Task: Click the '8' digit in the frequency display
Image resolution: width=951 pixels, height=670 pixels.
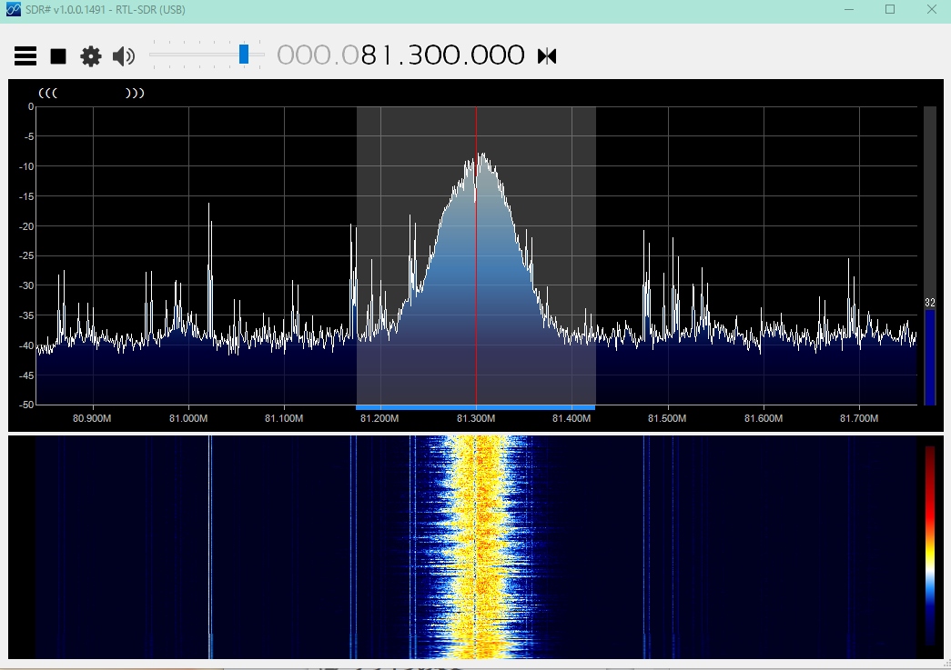Action: [370, 55]
